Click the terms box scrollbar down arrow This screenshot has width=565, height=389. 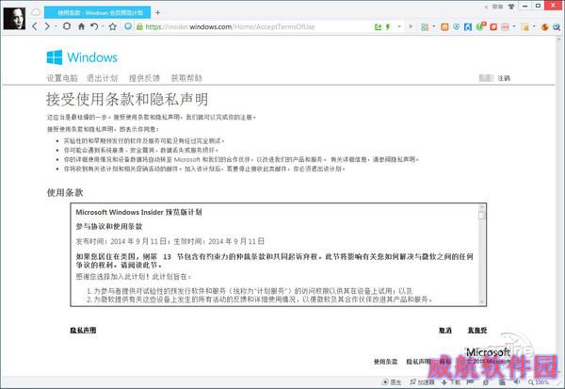pyautogui.click(x=482, y=302)
